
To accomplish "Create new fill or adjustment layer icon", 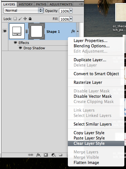I will coord(53,155).
